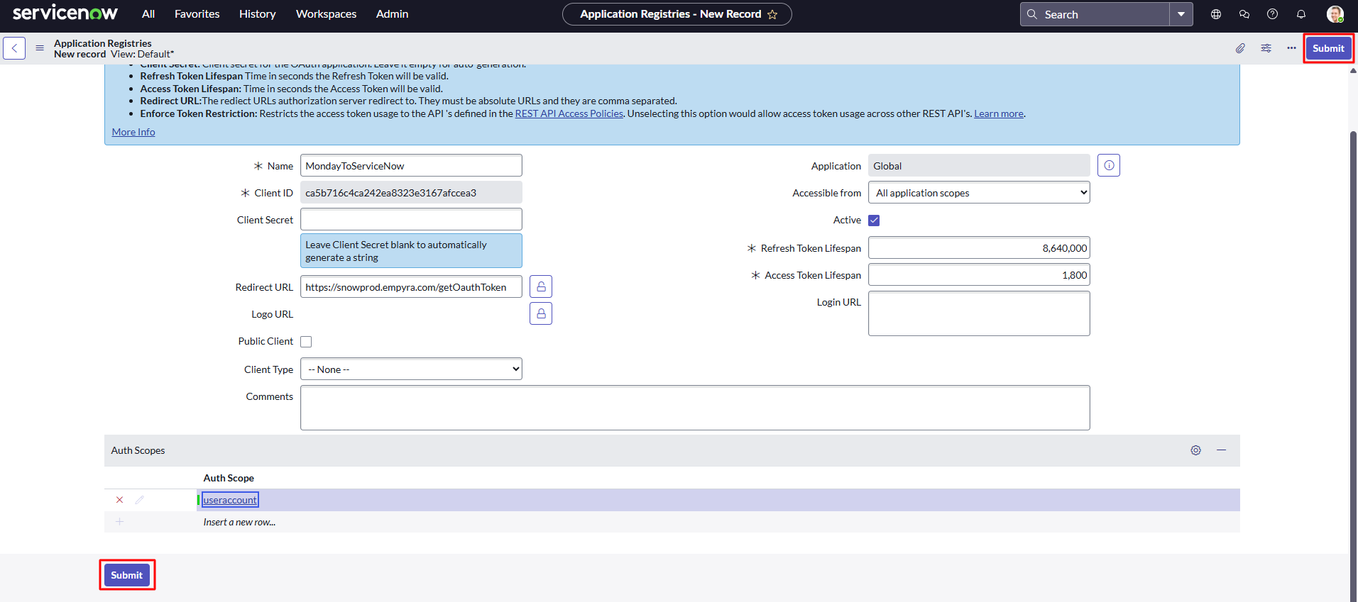
Task: Open the Accessible from dropdown
Action: click(979, 193)
